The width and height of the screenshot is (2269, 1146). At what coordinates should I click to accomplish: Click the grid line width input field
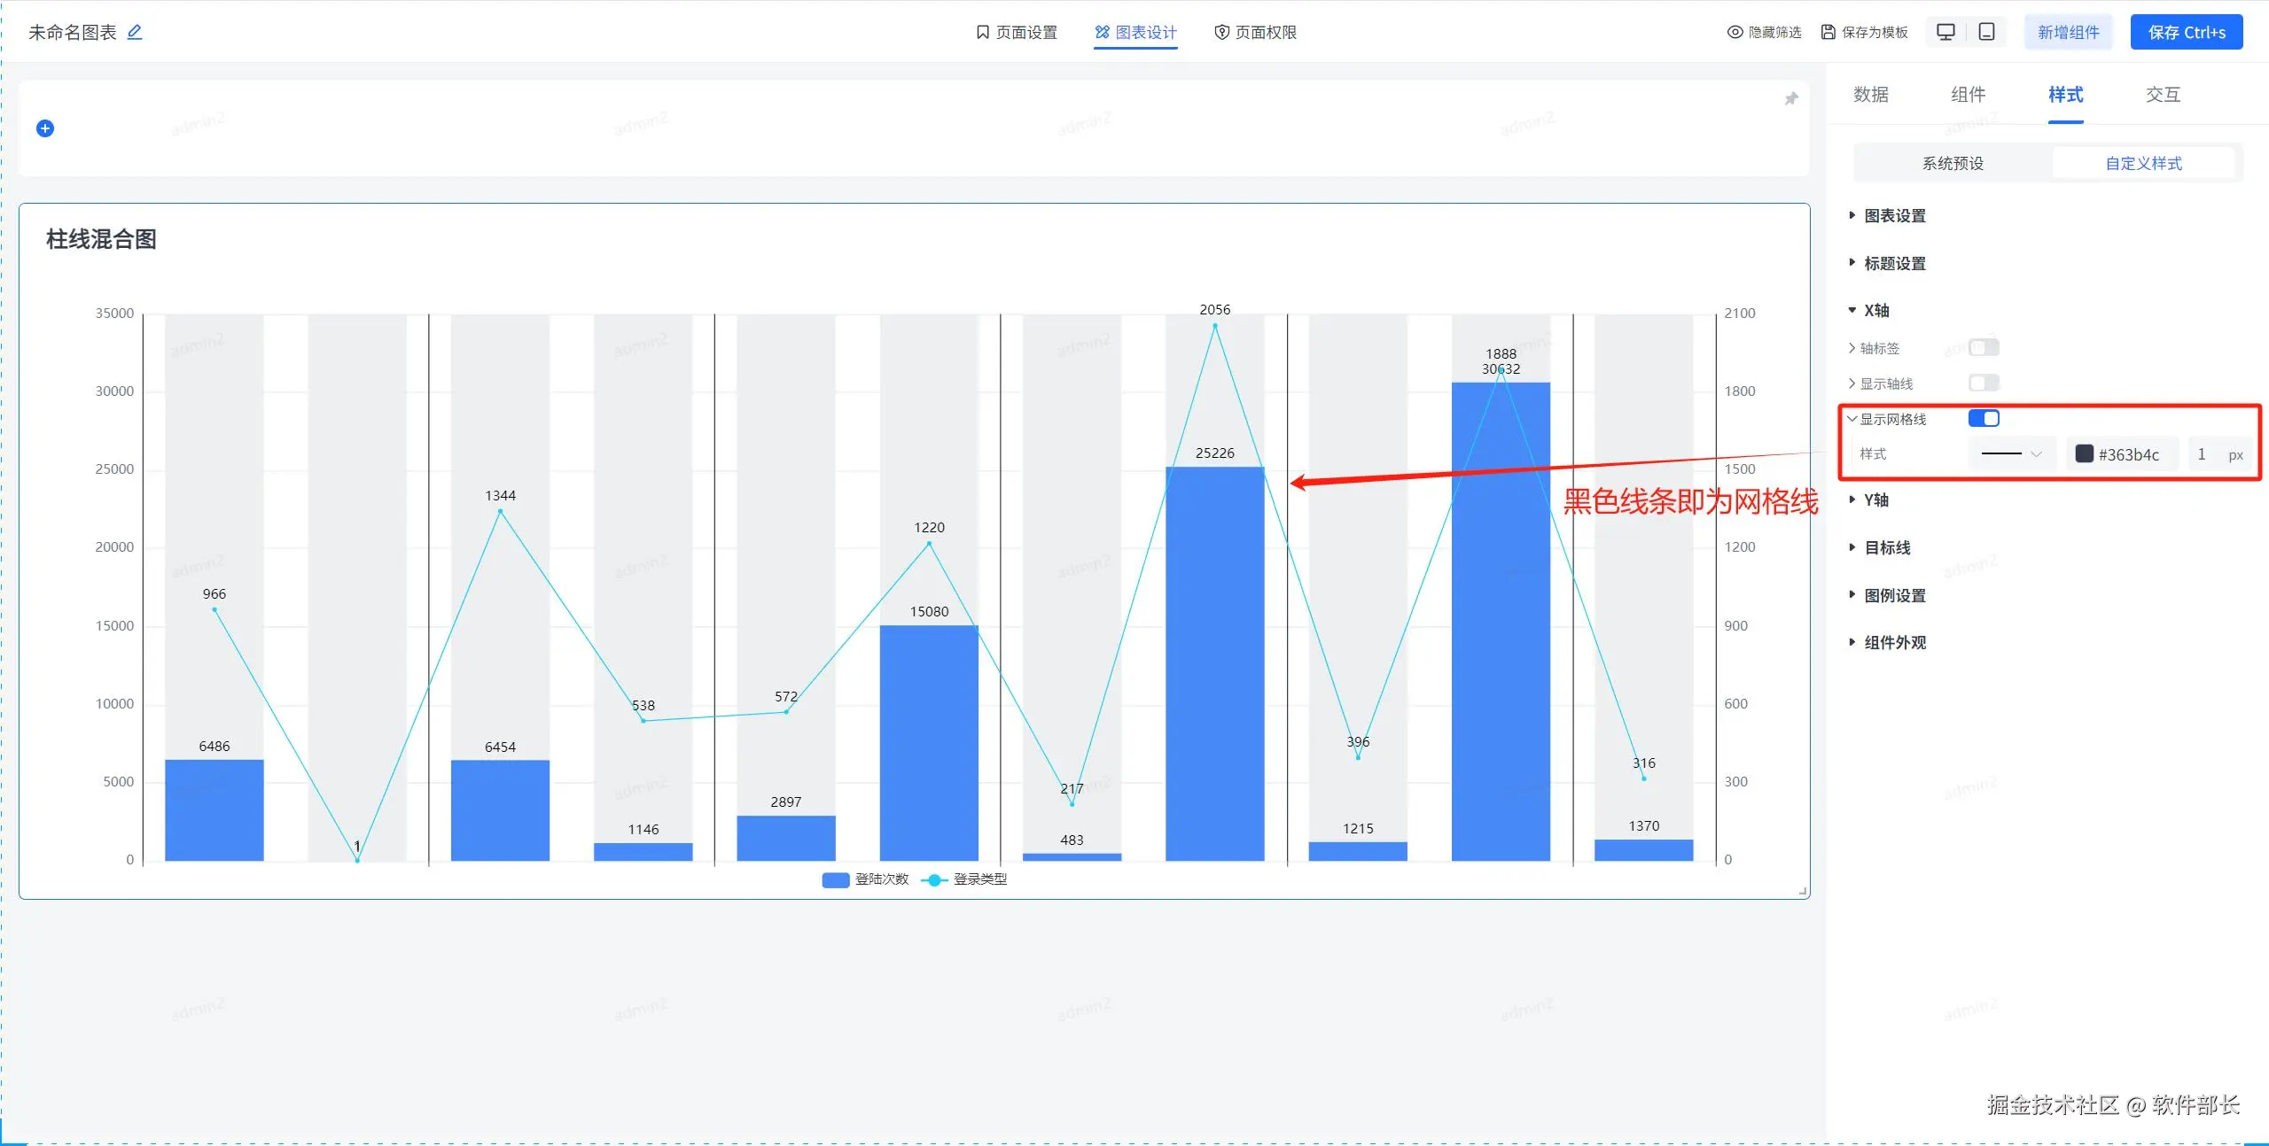(x=2204, y=454)
